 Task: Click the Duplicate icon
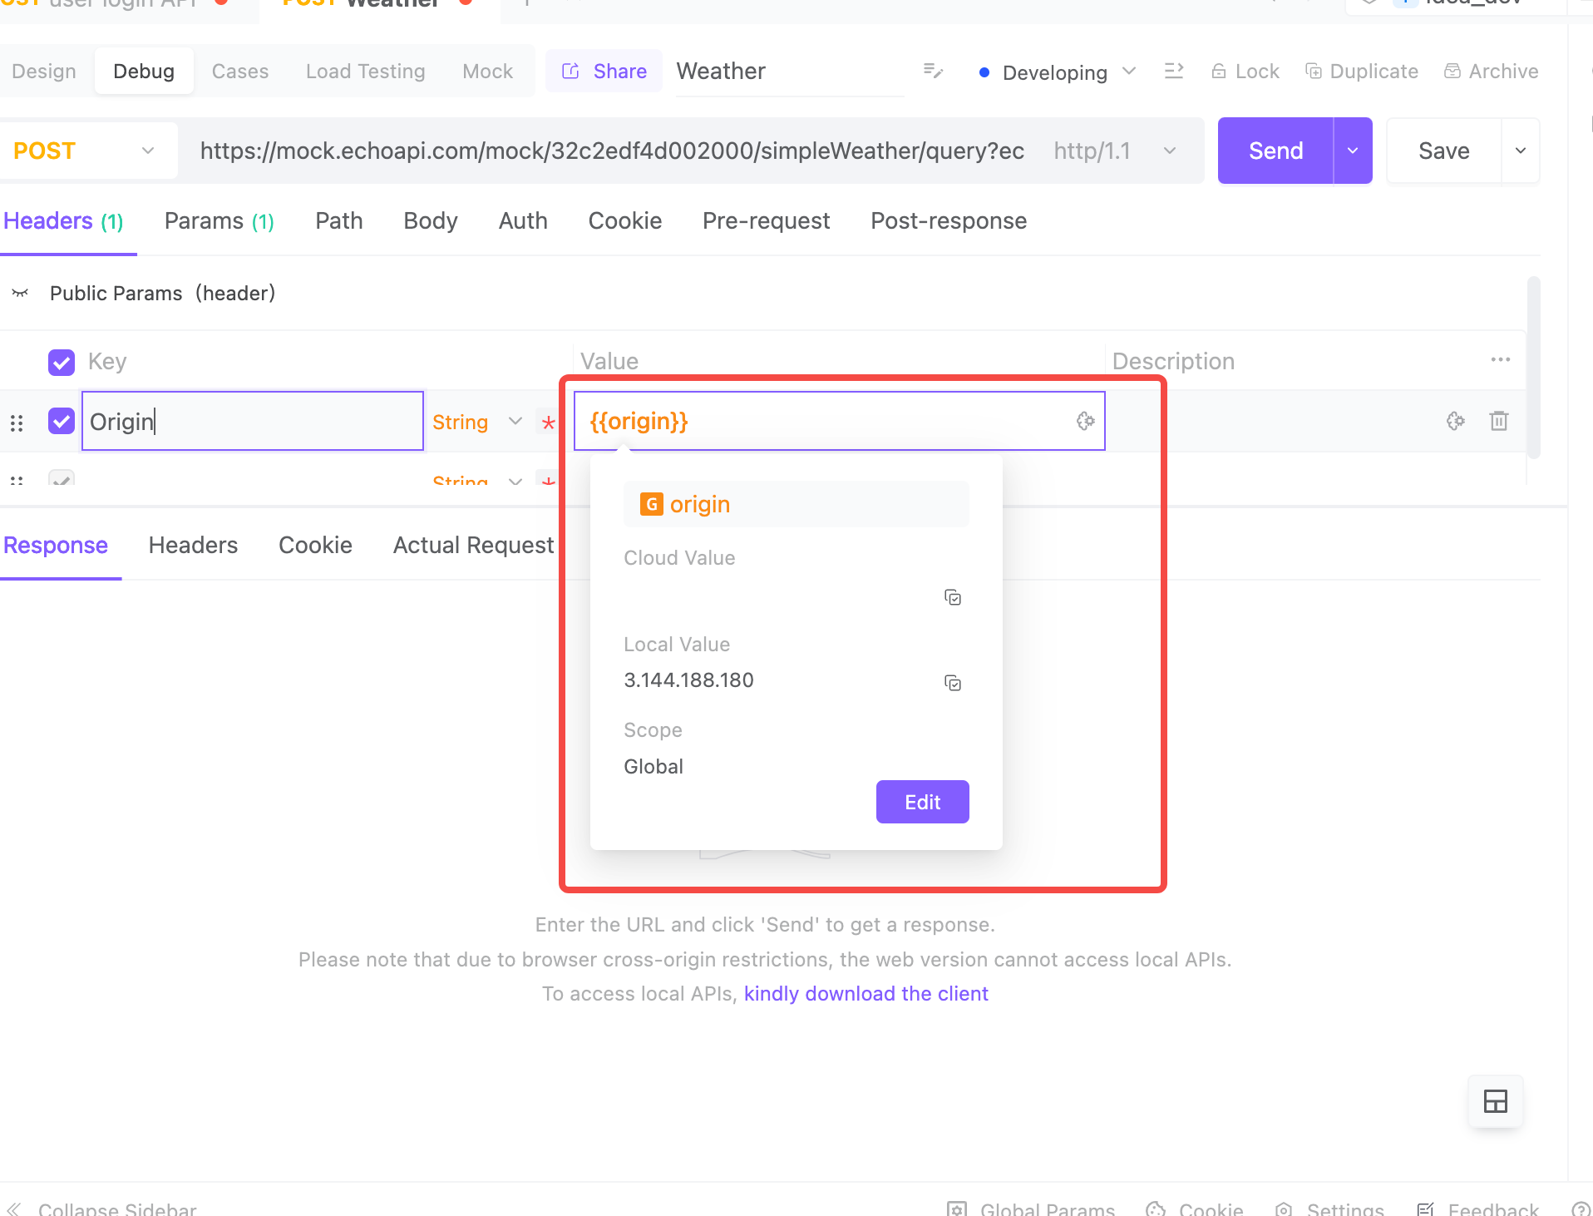pos(1314,72)
